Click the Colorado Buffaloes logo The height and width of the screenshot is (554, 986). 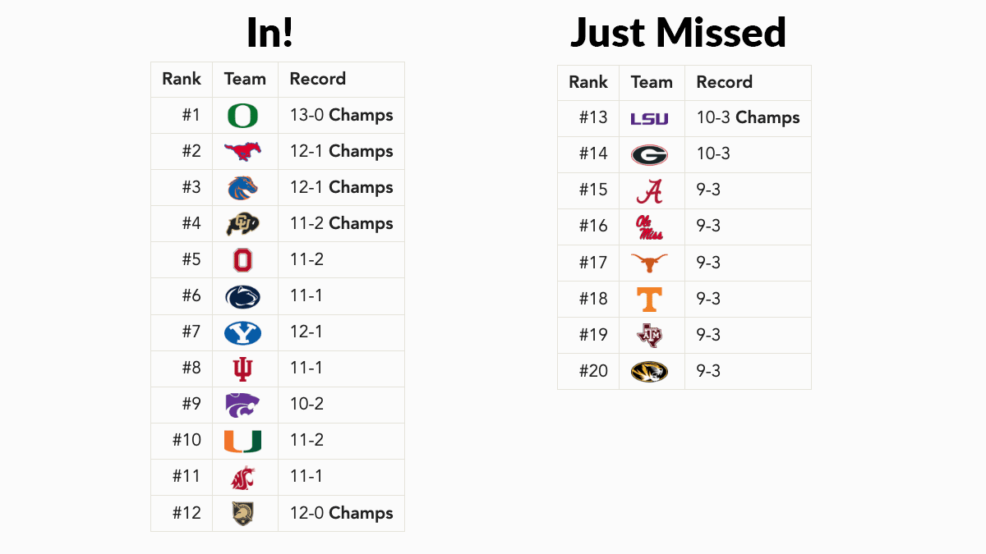(242, 223)
